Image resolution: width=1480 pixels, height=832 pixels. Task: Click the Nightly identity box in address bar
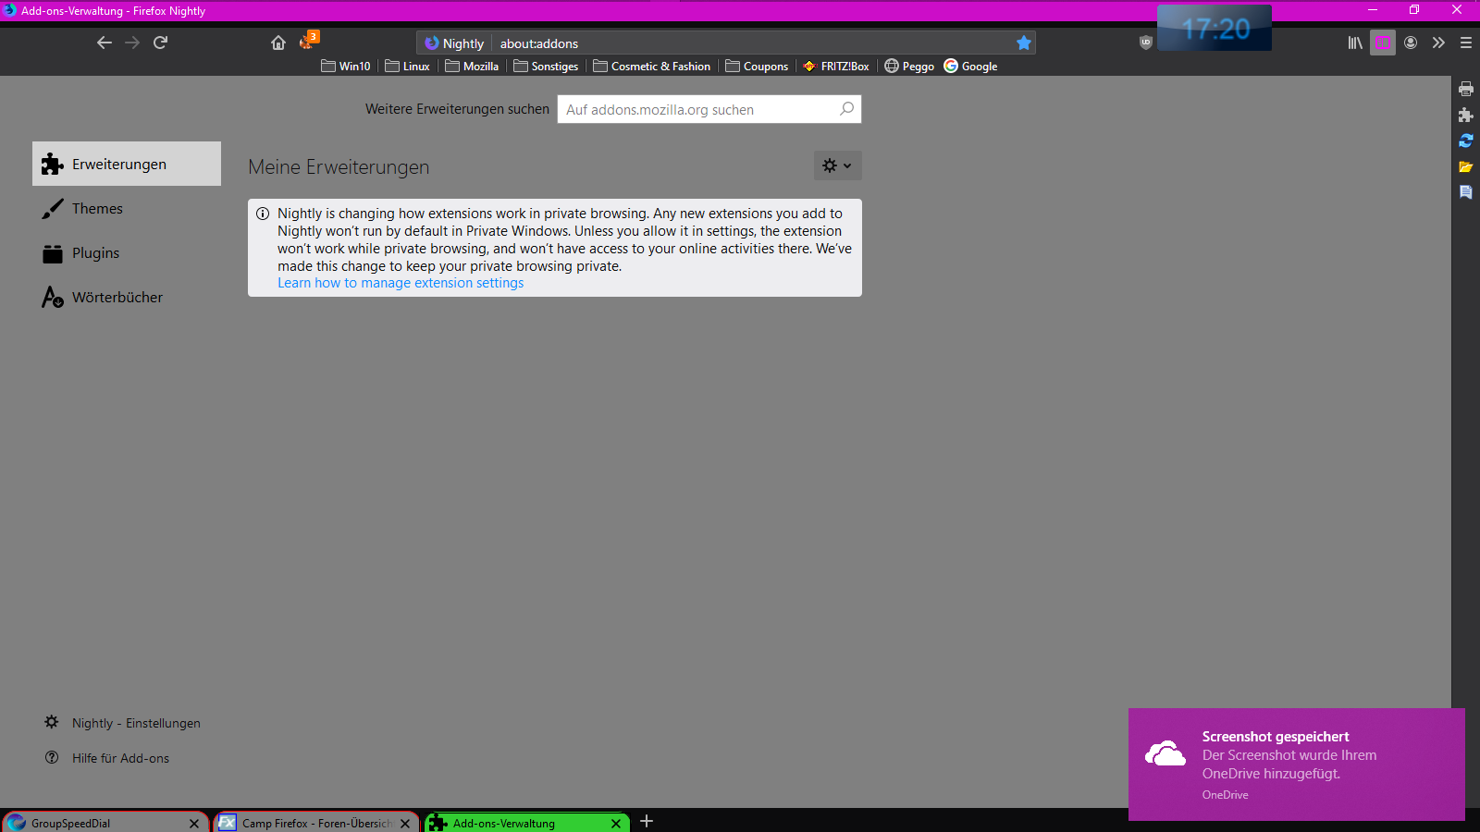point(454,43)
